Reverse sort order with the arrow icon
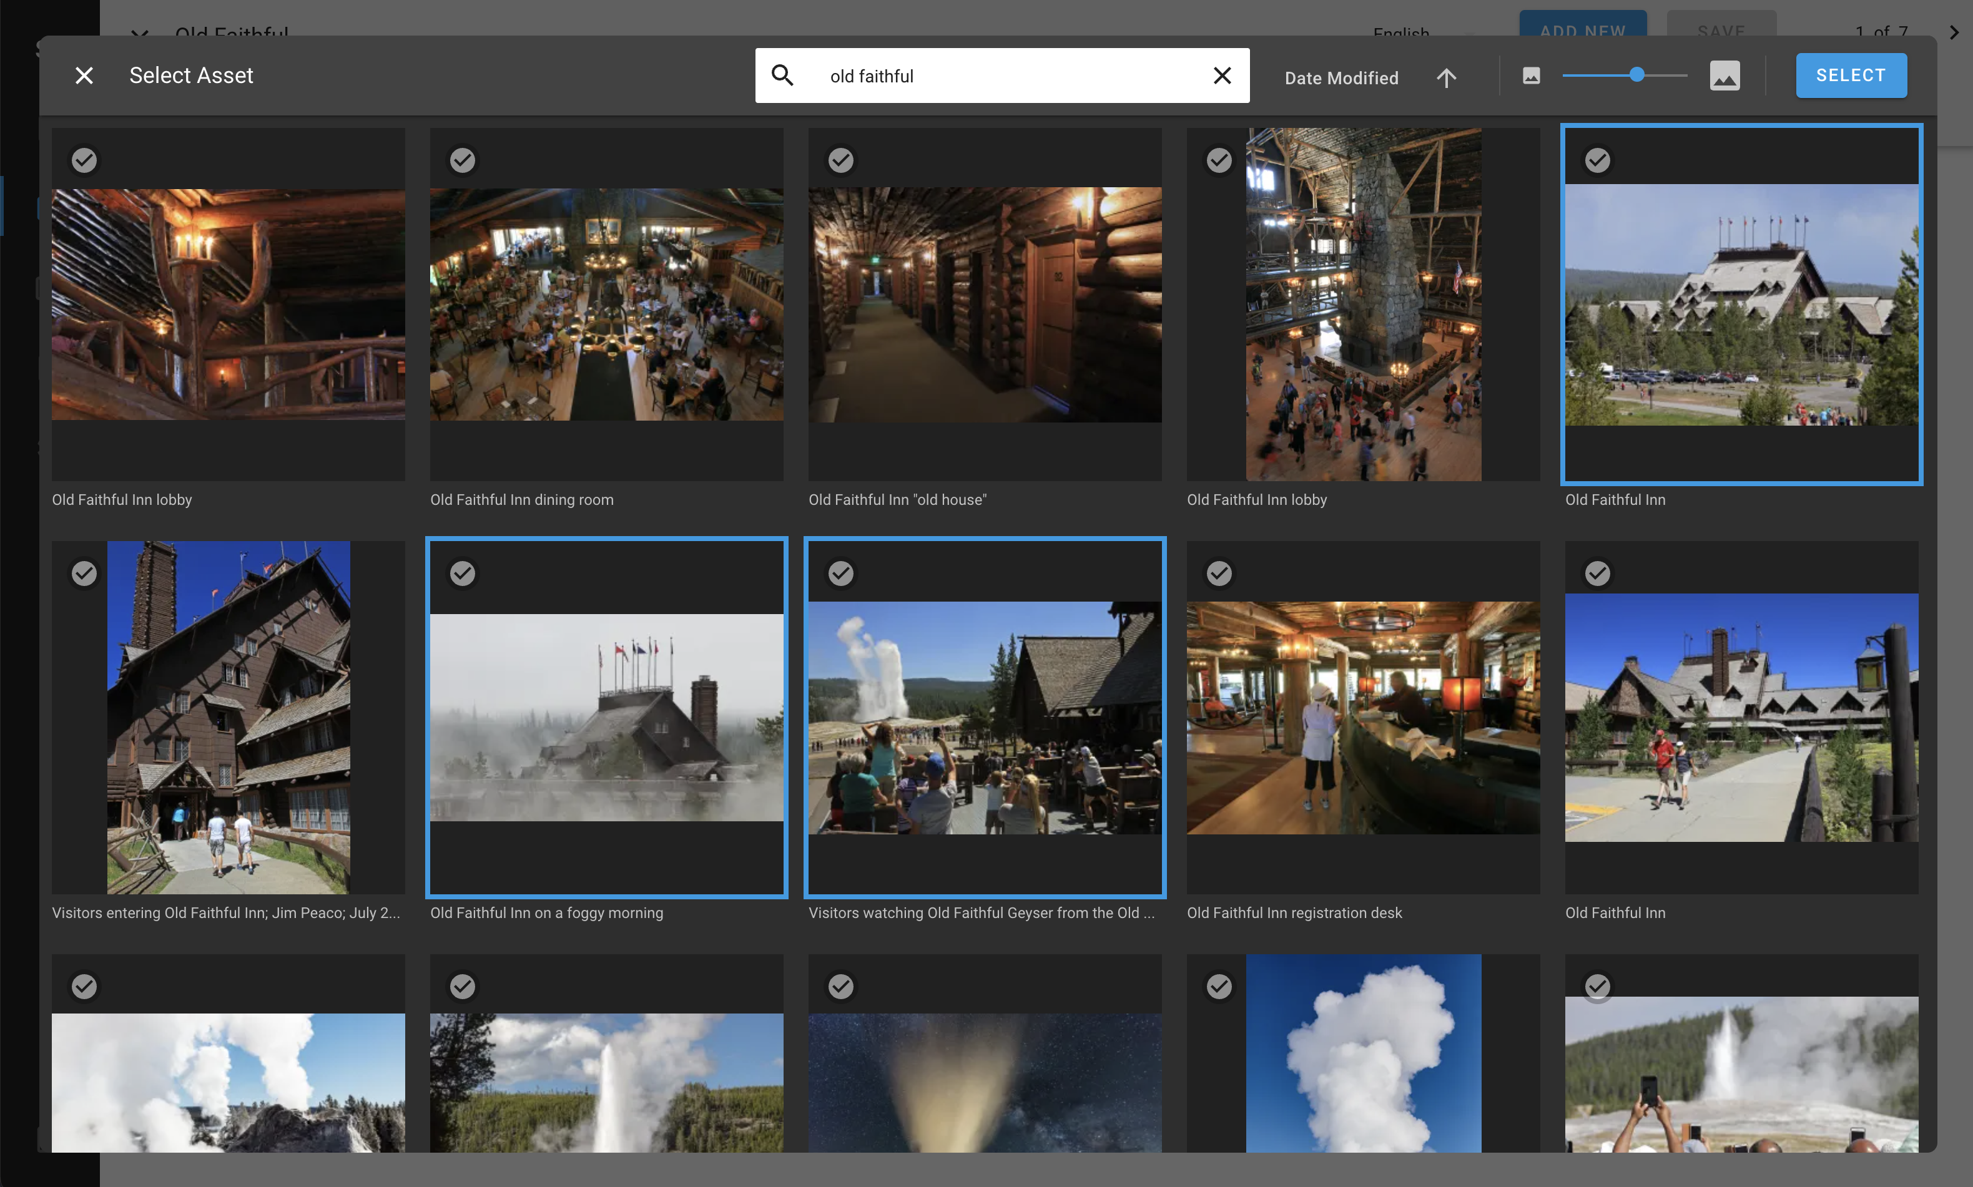The height and width of the screenshot is (1187, 1973). pos(1446,77)
